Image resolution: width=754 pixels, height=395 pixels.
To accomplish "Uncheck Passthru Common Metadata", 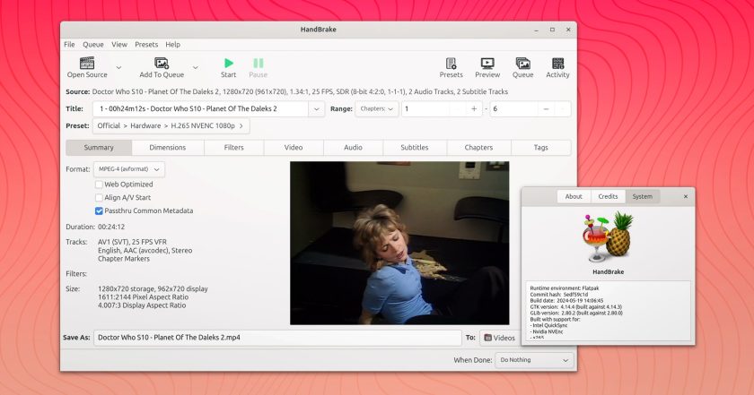I will [x=99, y=210].
